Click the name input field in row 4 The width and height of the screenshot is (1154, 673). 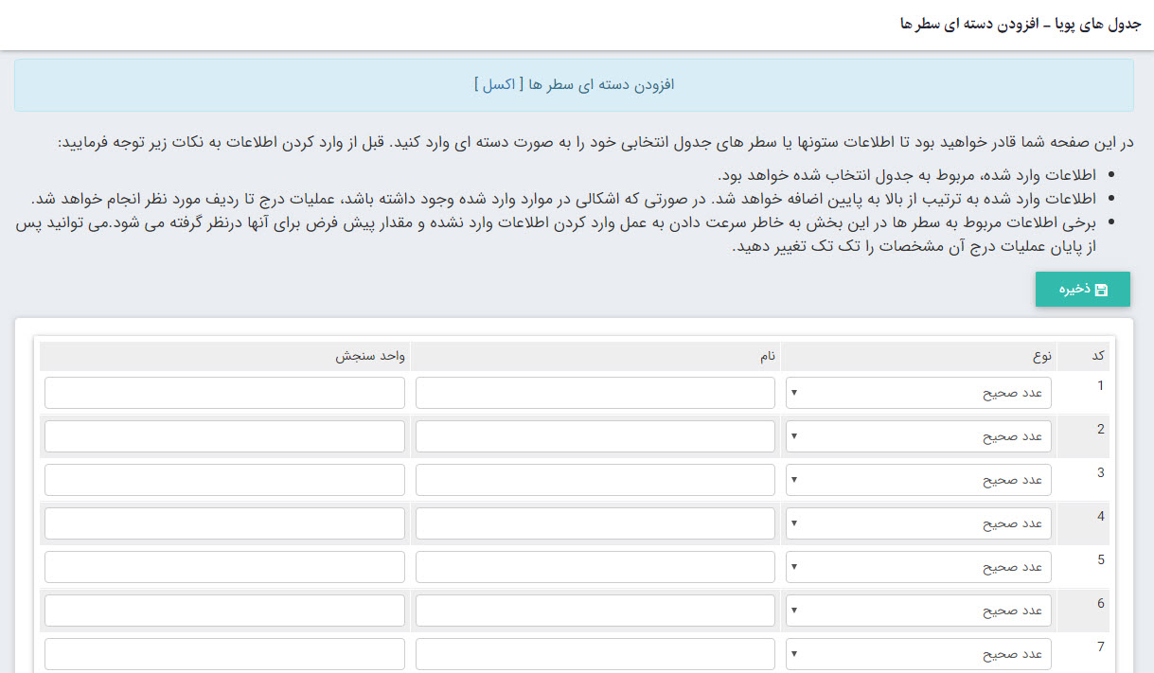(595, 522)
